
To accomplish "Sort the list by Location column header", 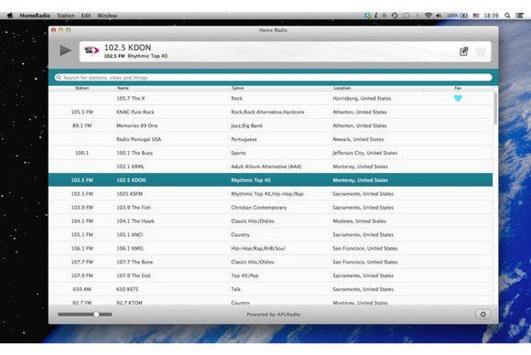I will [x=342, y=88].
